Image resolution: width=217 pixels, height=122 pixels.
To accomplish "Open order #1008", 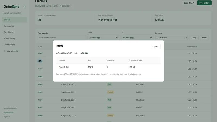I will [x=40, y=108].
